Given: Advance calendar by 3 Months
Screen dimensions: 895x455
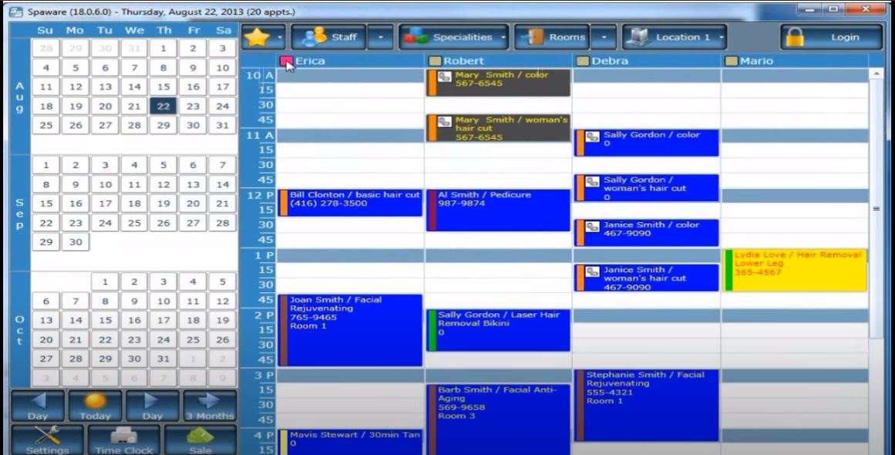Looking at the screenshot, I should point(210,406).
